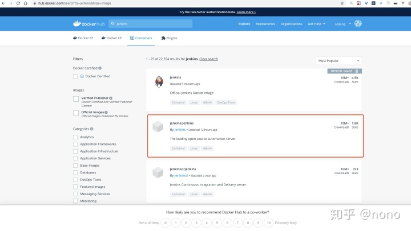Tick the DevOps Tools category checkbox
Viewport: 411px width, 231px height.
click(x=75, y=180)
